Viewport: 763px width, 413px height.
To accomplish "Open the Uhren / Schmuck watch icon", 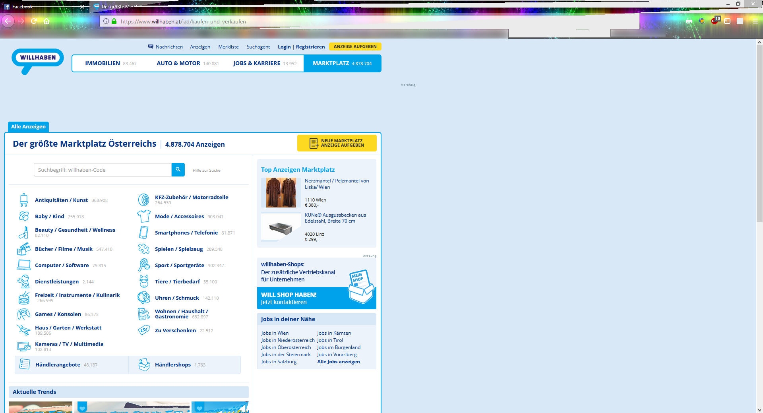I will [144, 298].
